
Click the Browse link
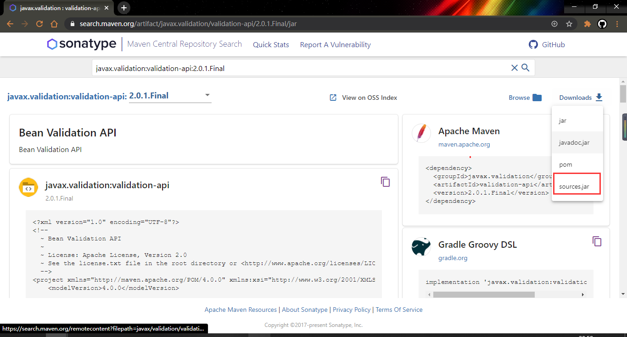coord(519,98)
